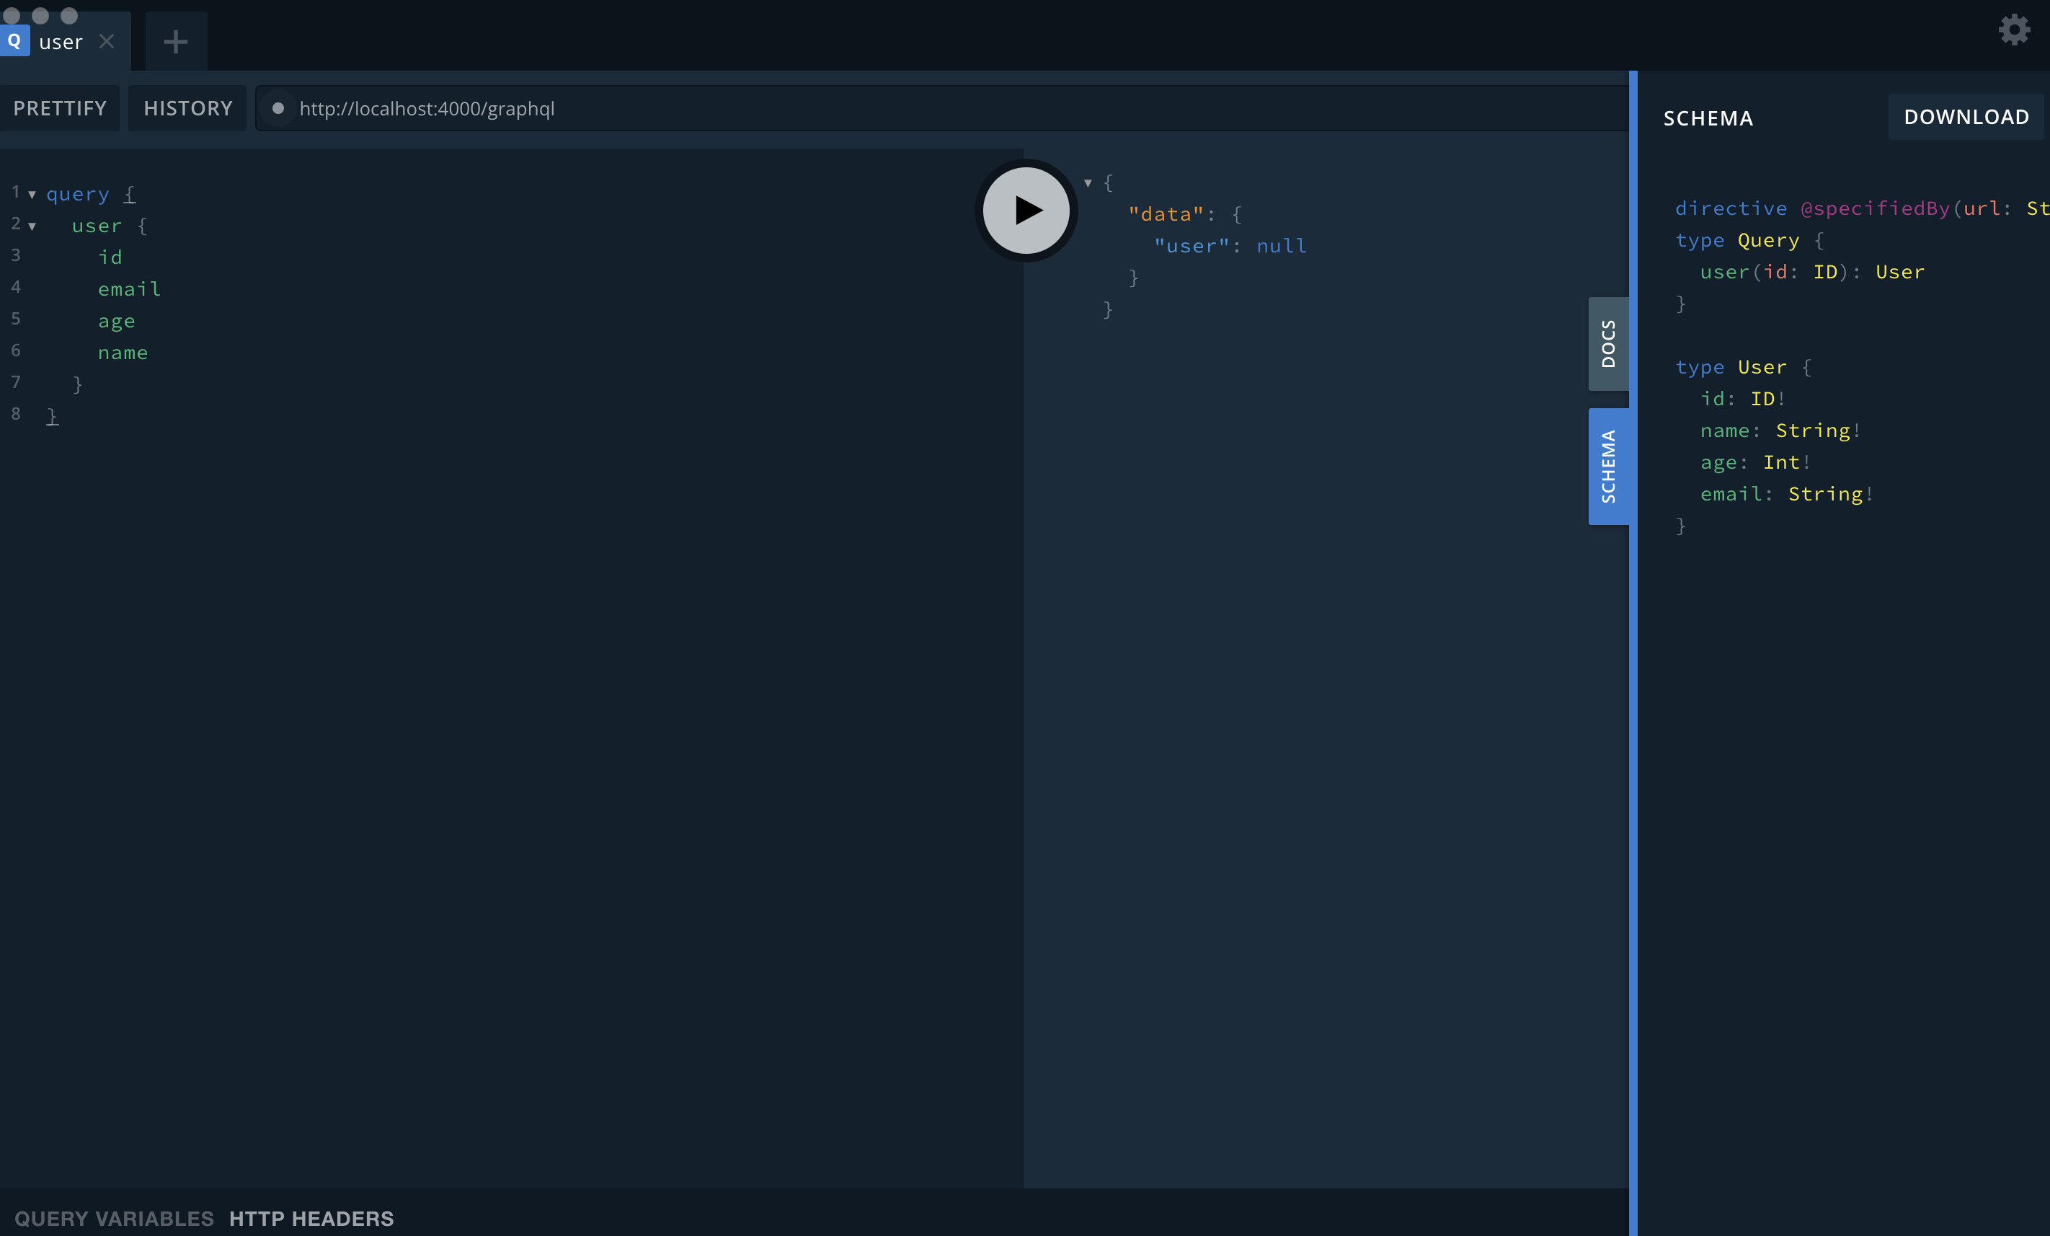
Task: Click 'id: ID!' in the schema
Action: pos(1742,399)
